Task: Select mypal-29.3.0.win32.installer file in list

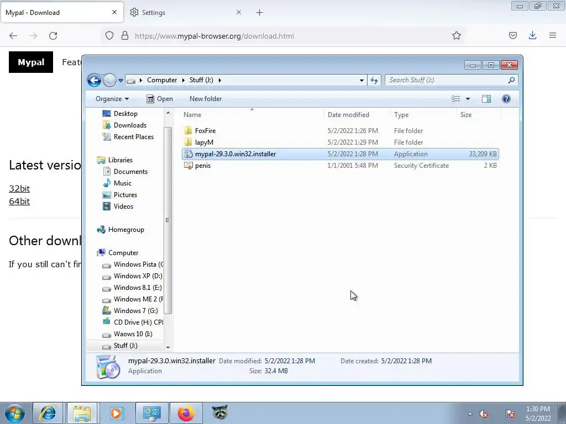Action: tap(340, 154)
